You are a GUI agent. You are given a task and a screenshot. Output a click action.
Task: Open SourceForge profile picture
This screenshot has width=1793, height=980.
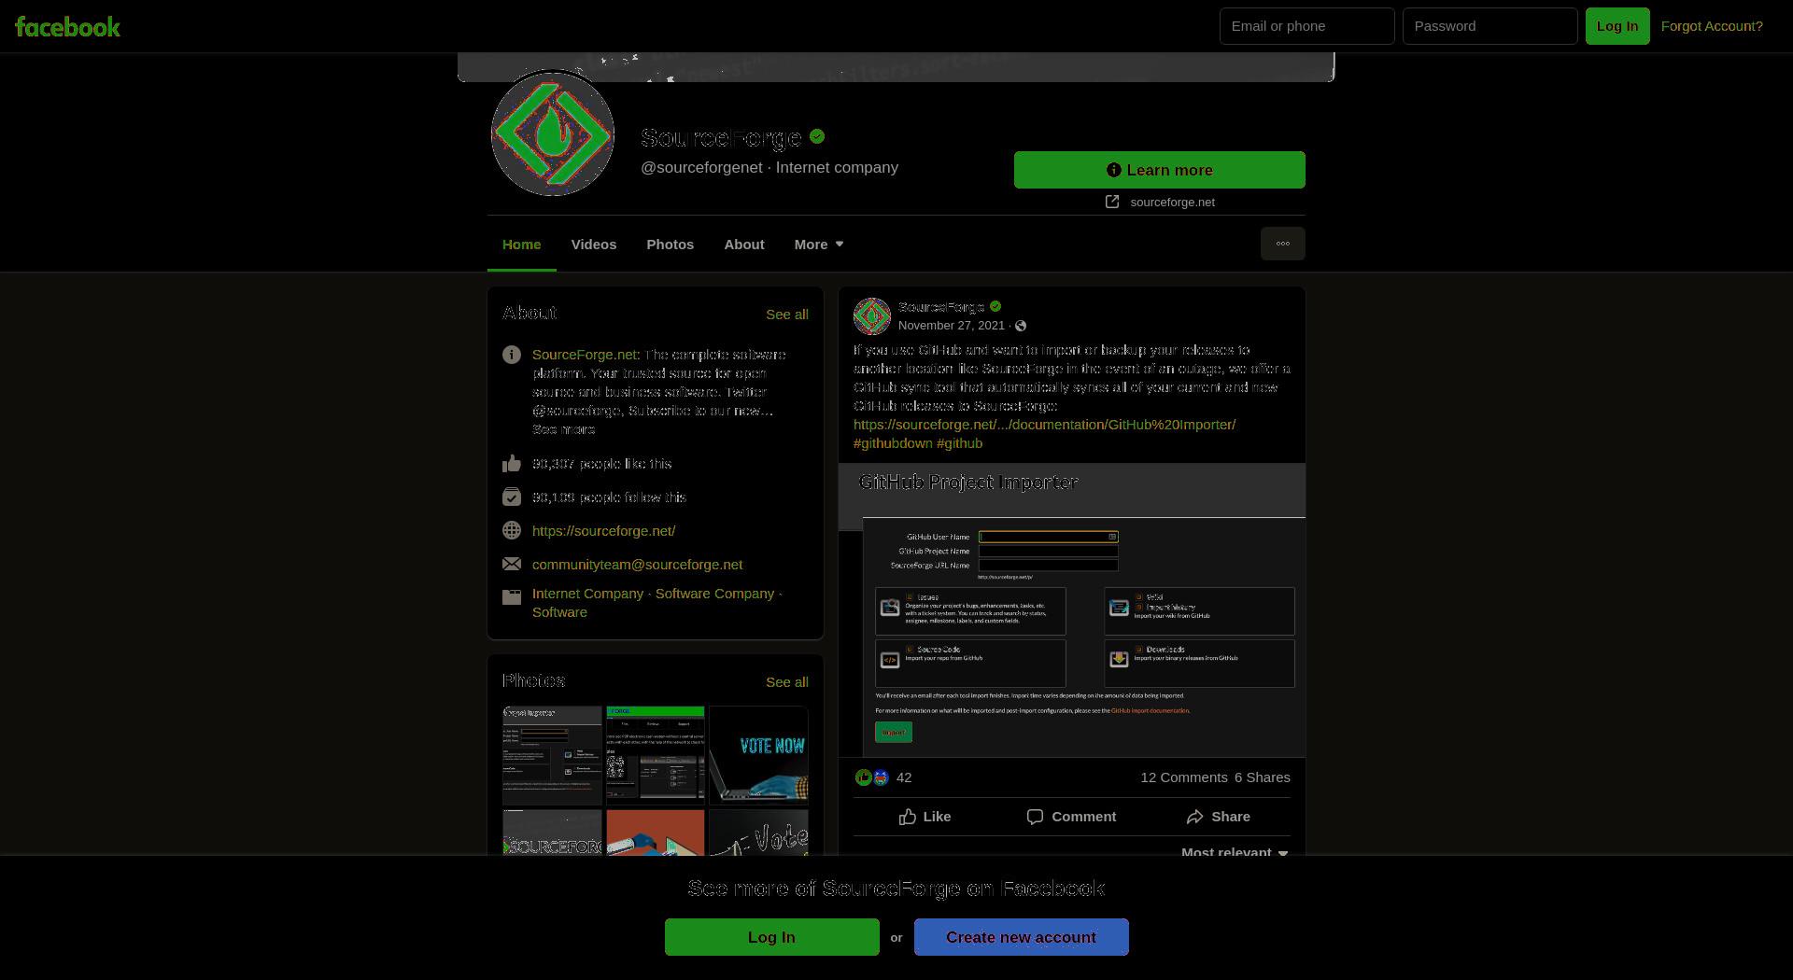point(553,133)
